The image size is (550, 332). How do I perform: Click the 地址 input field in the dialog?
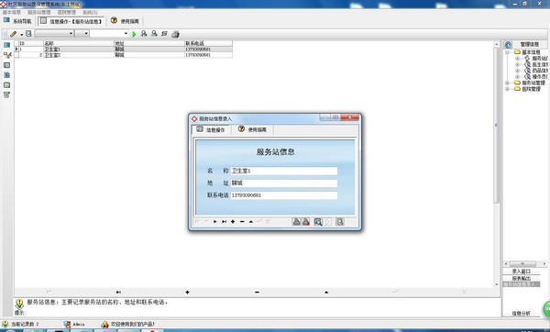[284, 183]
